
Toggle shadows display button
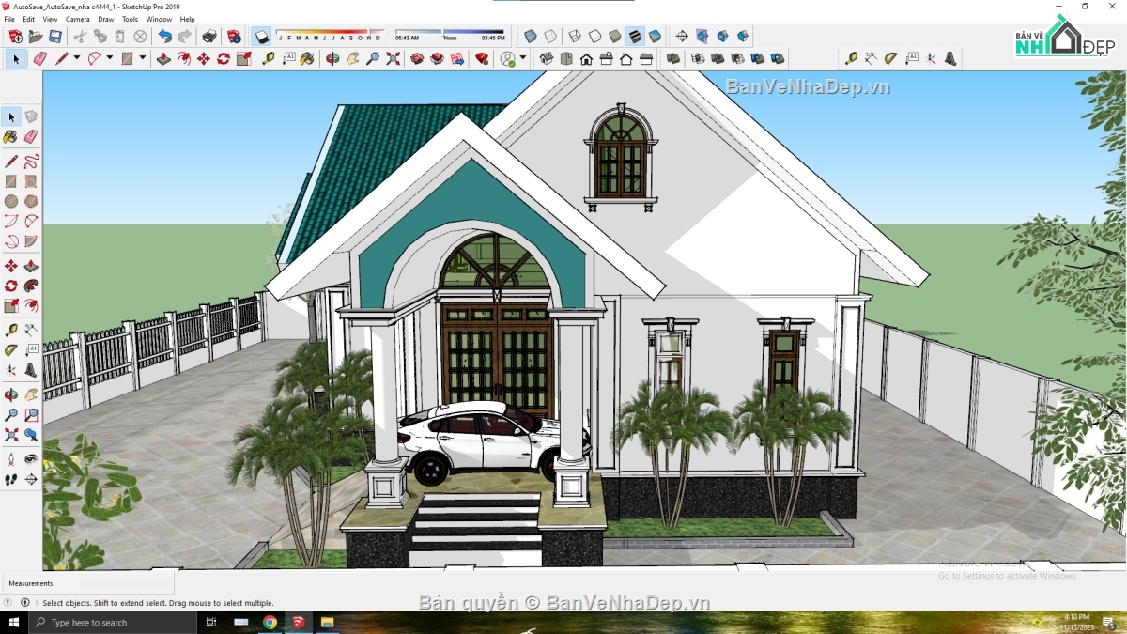coord(262,37)
